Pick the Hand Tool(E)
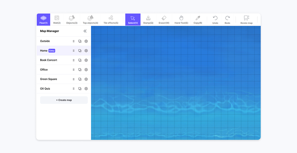297x153 pixels. pyautogui.click(x=181, y=20)
